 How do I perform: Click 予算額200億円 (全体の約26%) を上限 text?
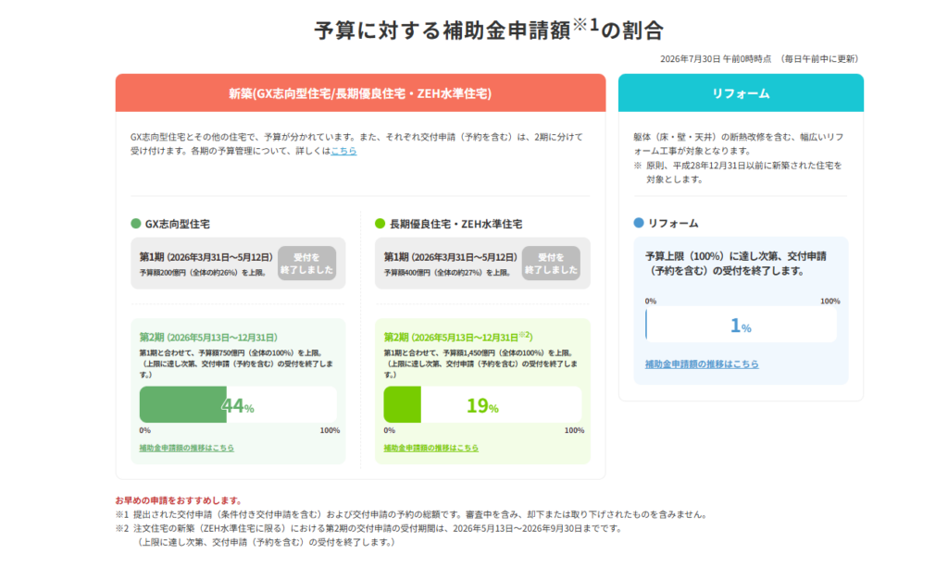click(203, 273)
